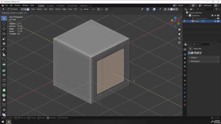Expand the Cube tree item arrow
The height and width of the screenshot is (124, 221).
pyautogui.click(x=190, y=21)
